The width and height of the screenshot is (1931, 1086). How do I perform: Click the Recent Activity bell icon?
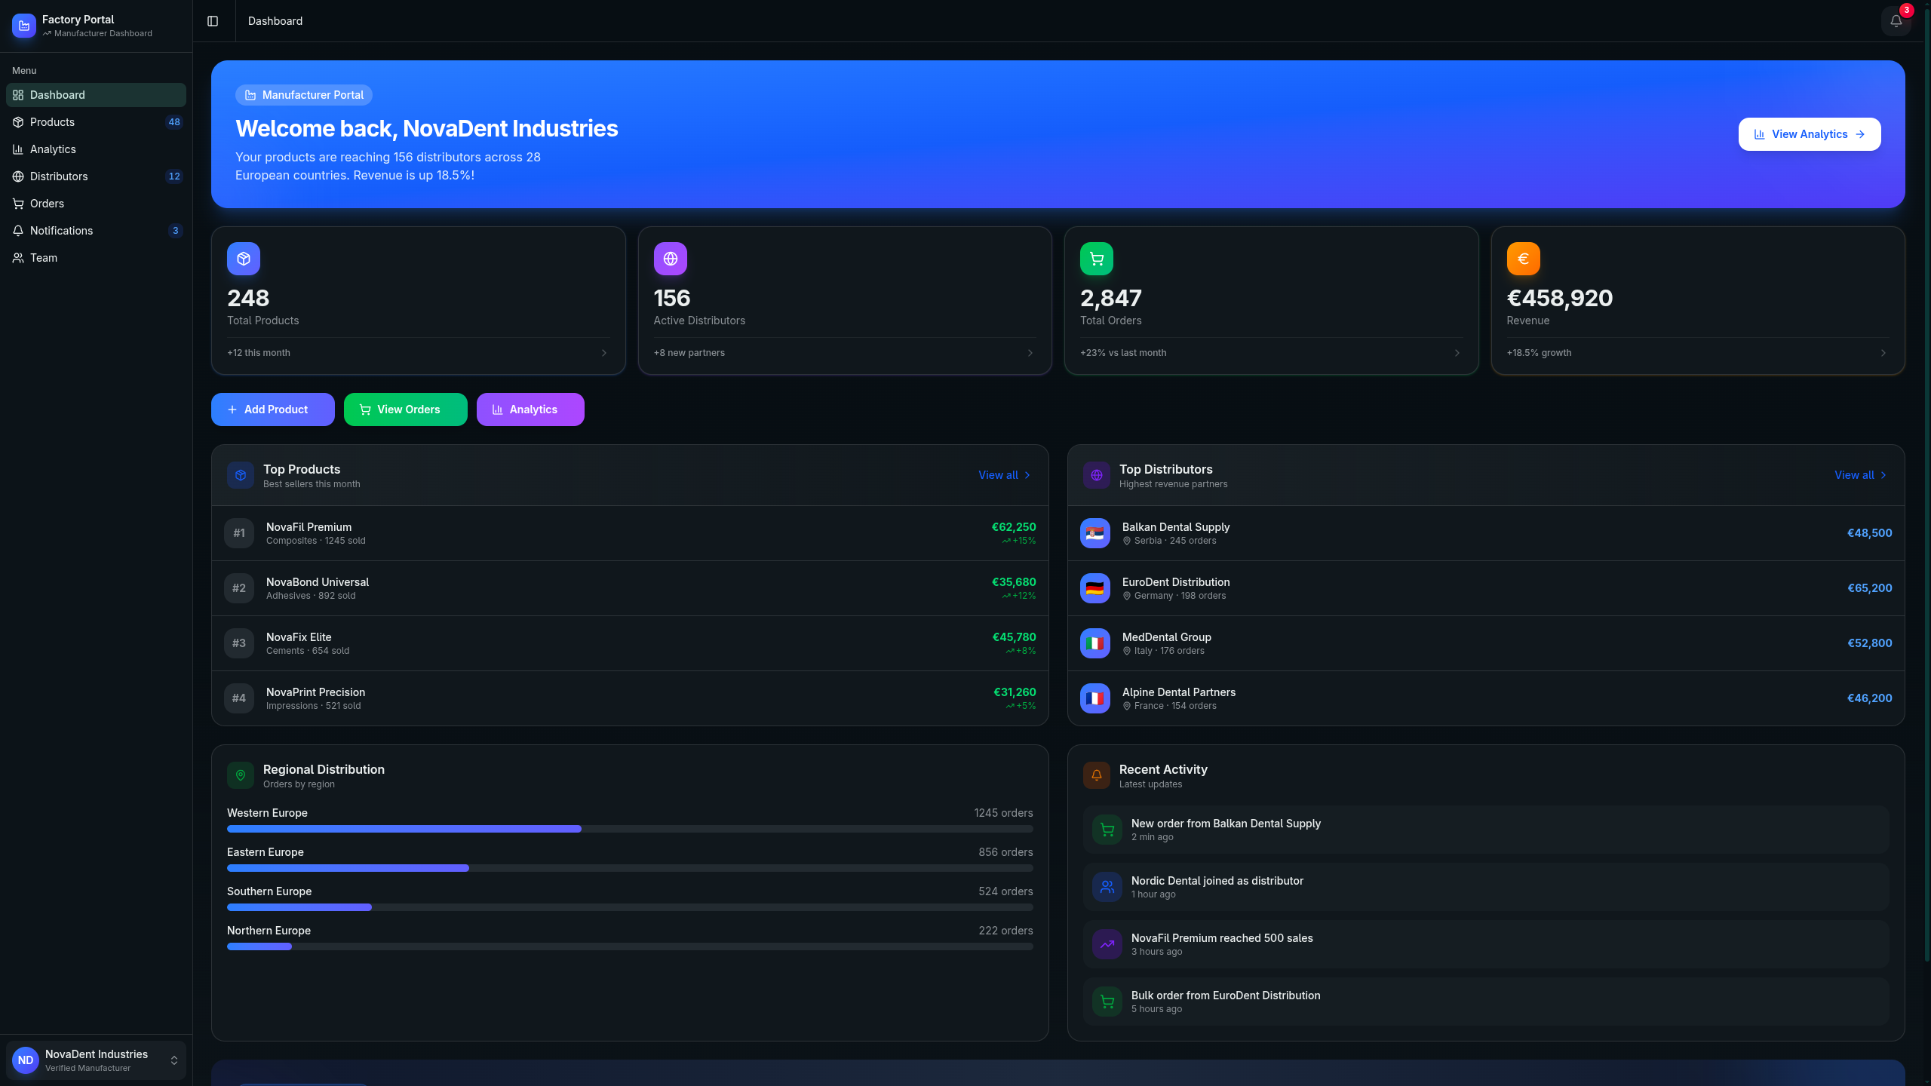pyautogui.click(x=1096, y=775)
